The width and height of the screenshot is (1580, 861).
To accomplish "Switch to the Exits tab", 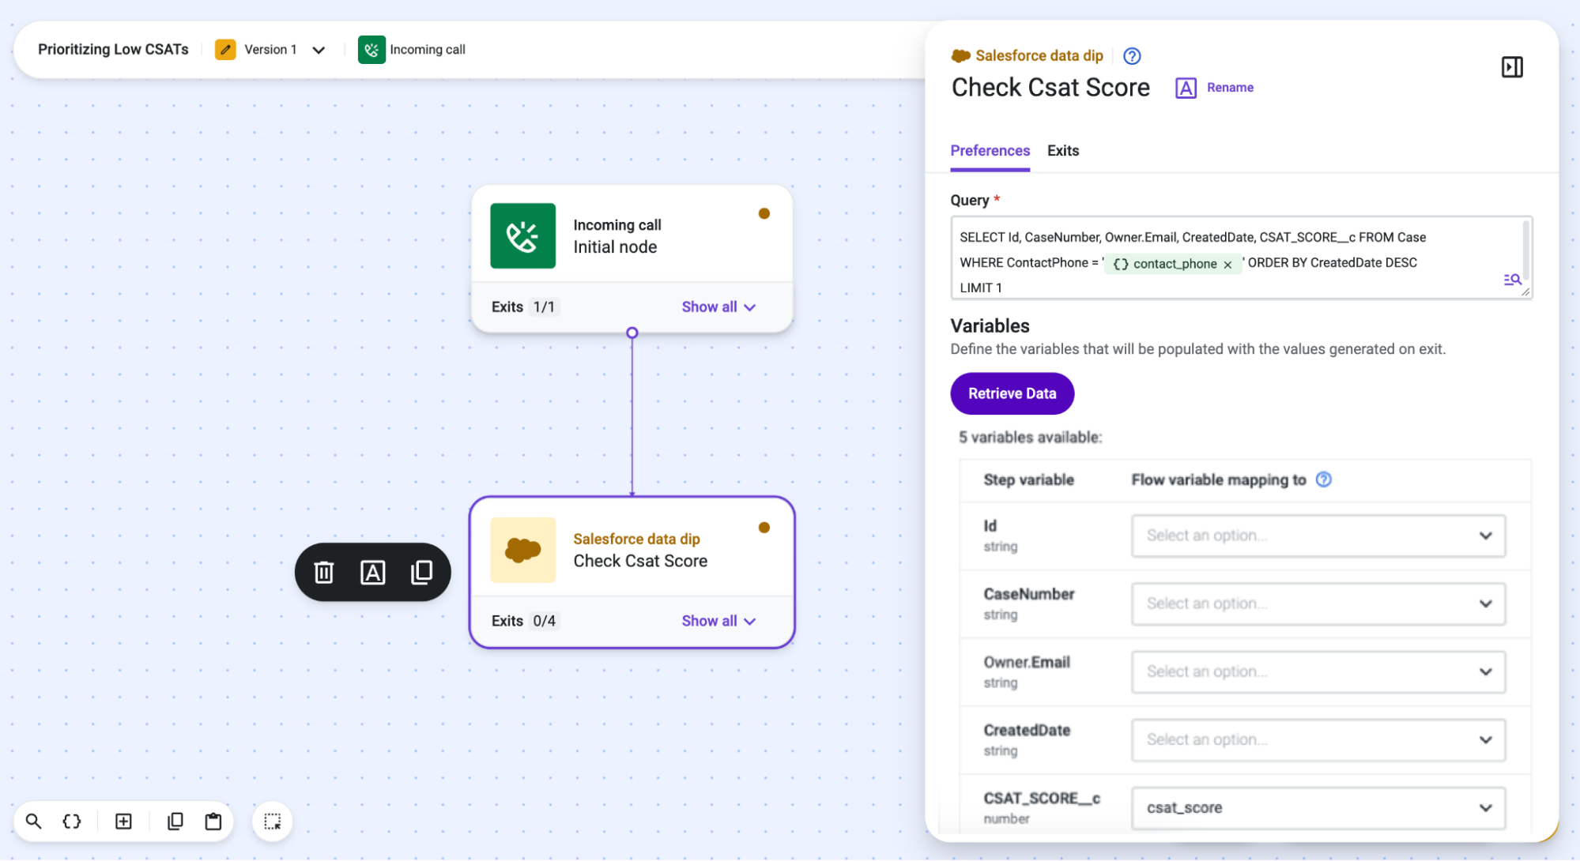I will (1063, 150).
